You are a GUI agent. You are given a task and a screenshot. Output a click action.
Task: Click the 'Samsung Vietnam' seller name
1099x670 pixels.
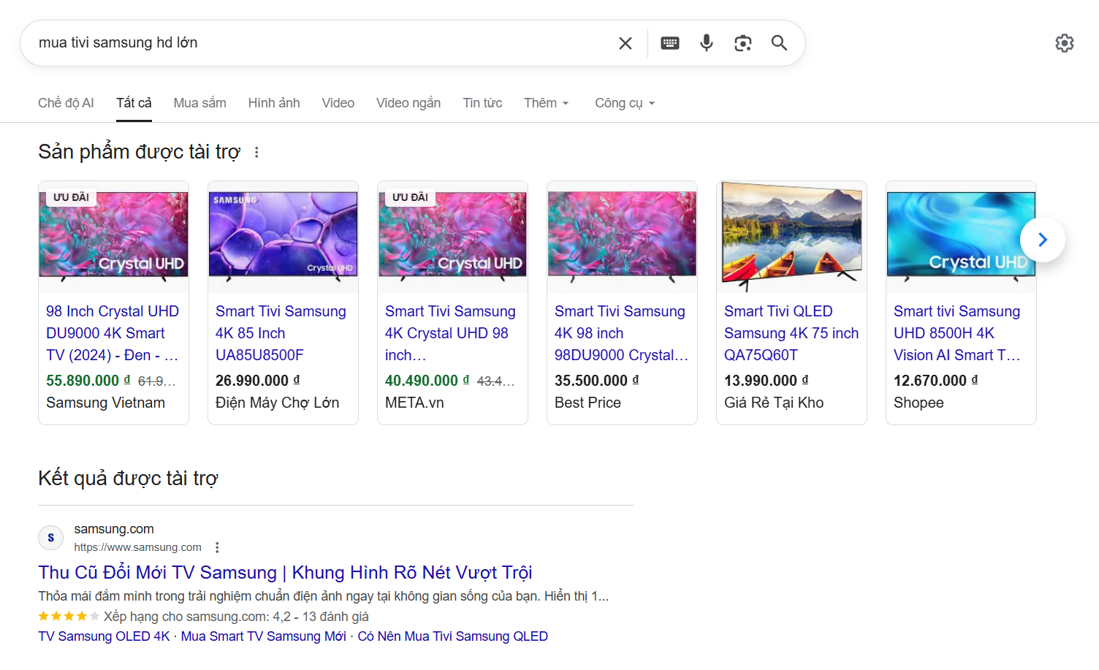click(x=106, y=403)
